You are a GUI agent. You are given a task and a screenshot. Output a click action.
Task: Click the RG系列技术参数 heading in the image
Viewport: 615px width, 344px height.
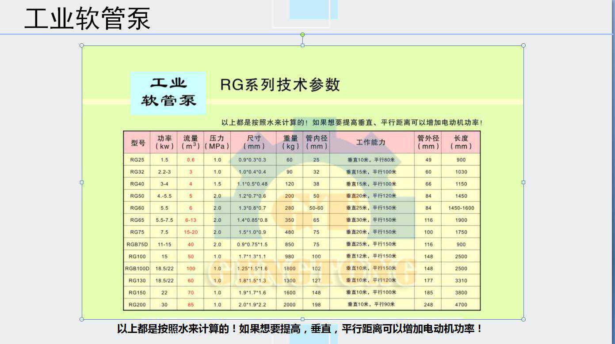[280, 84]
